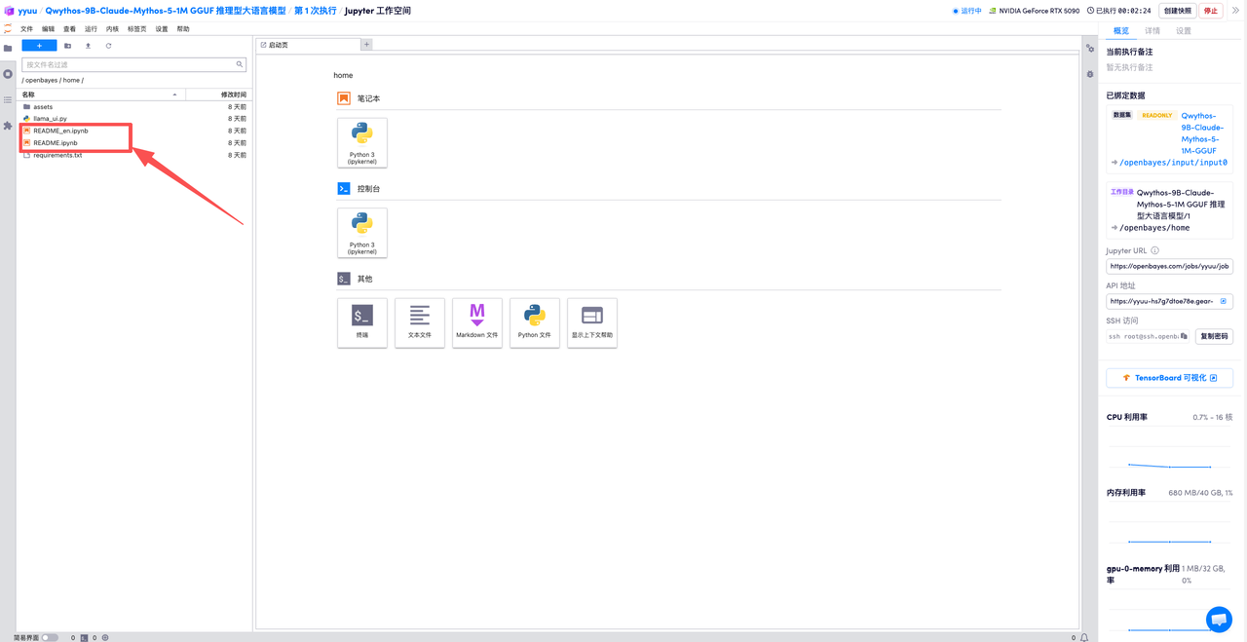Sort files by 名称 column
The image size is (1247, 642).
(x=101, y=94)
